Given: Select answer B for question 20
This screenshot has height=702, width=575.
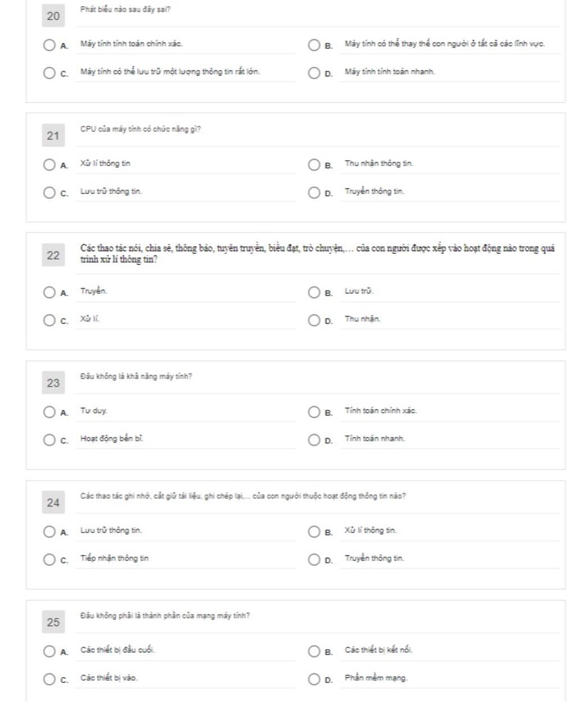Looking at the screenshot, I should coord(314,45).
